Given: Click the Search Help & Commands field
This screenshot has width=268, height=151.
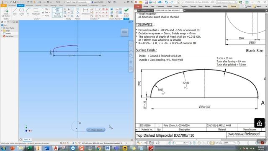Looking at the screenshot, I should click(77, 2).
